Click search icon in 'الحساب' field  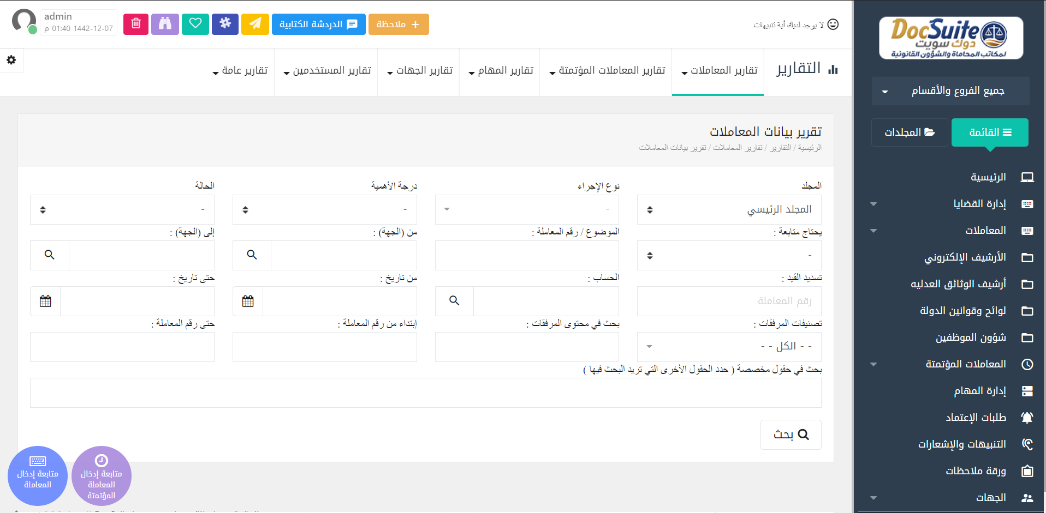tap(454, 301)
